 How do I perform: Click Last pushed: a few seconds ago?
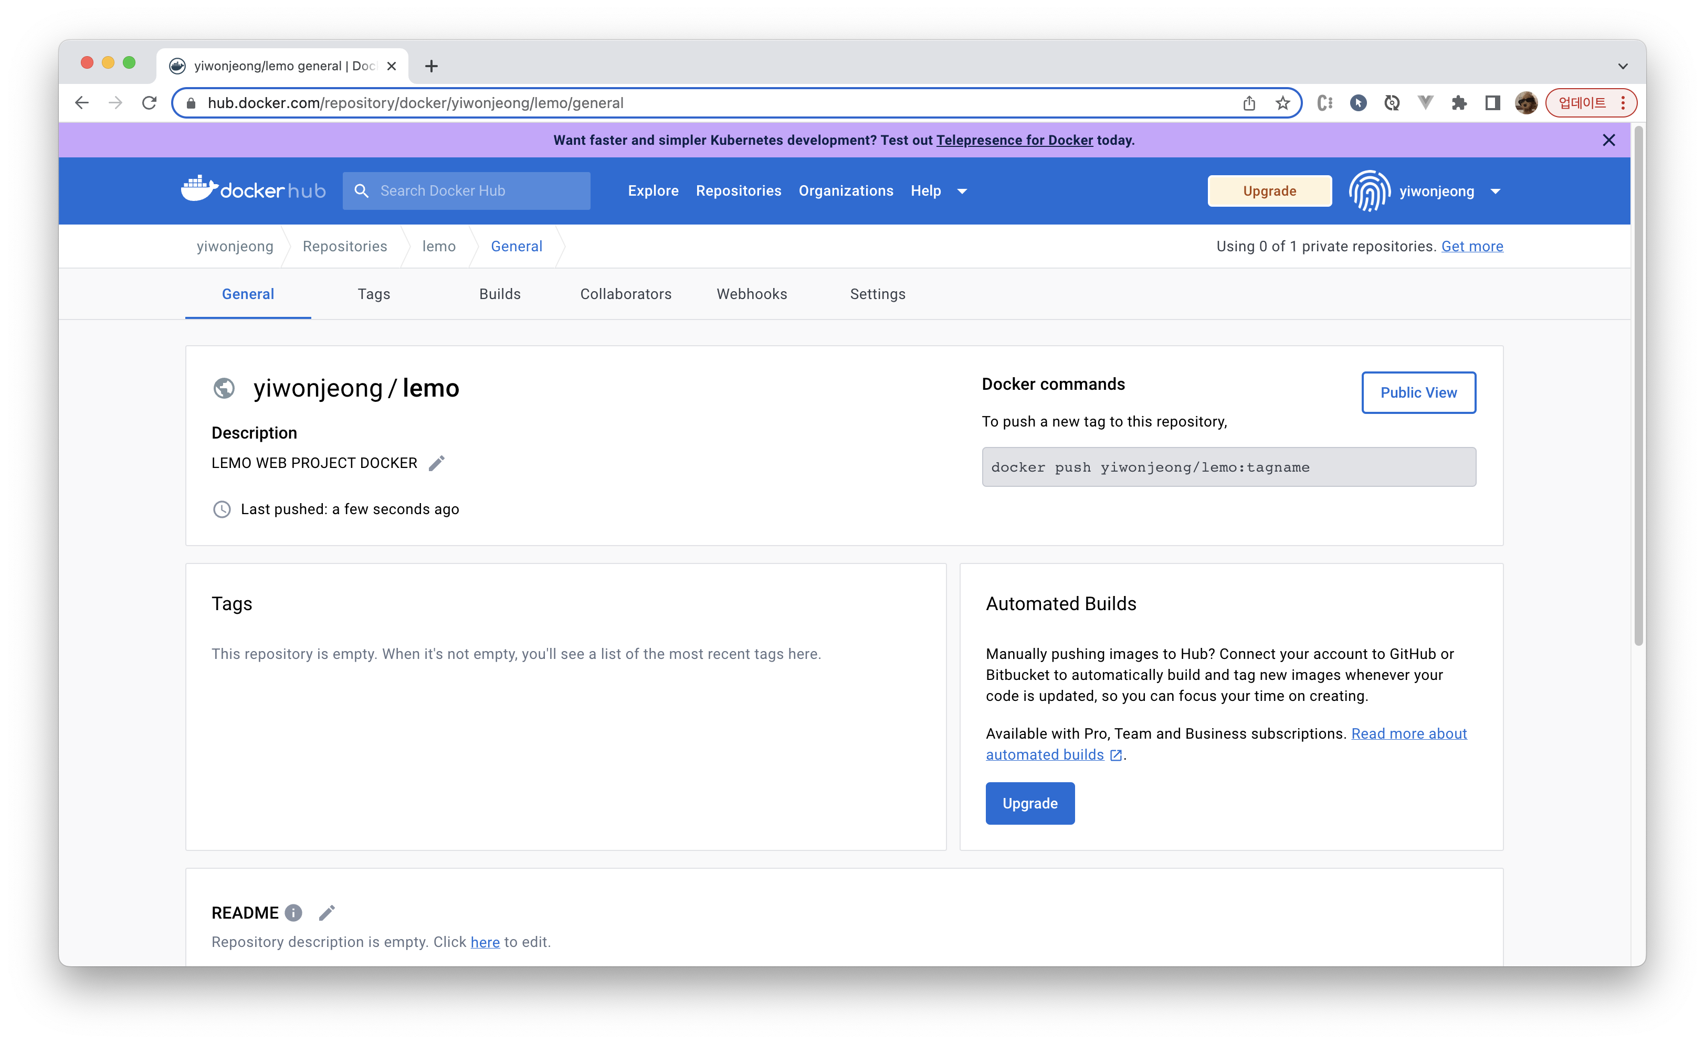pos(350,509)
